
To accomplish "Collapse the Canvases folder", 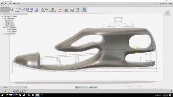I will pyautogui.click(x=4, y=27).
